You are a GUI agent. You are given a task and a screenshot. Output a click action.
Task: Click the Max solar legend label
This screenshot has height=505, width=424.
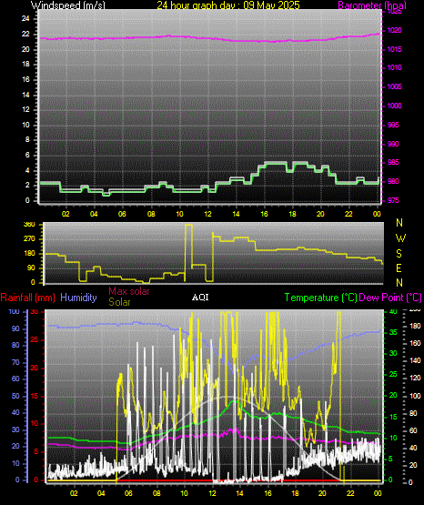[x=129, y=291]
